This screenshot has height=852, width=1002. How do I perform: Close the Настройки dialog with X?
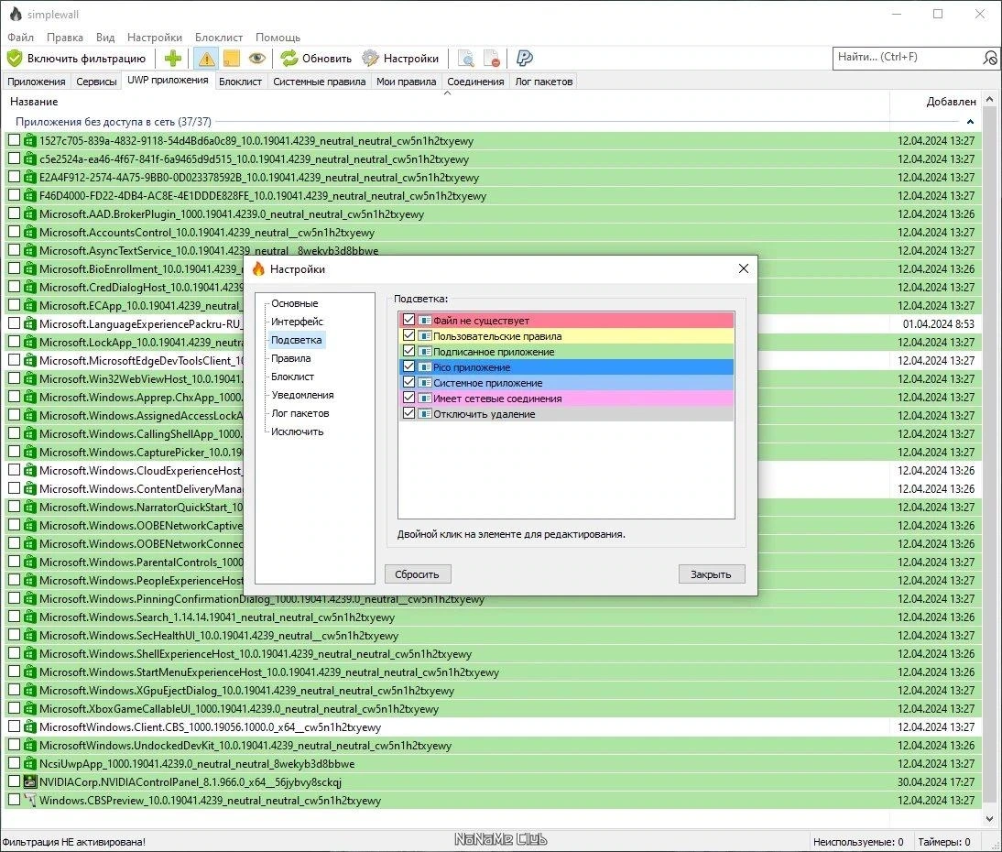coord(743,268)
